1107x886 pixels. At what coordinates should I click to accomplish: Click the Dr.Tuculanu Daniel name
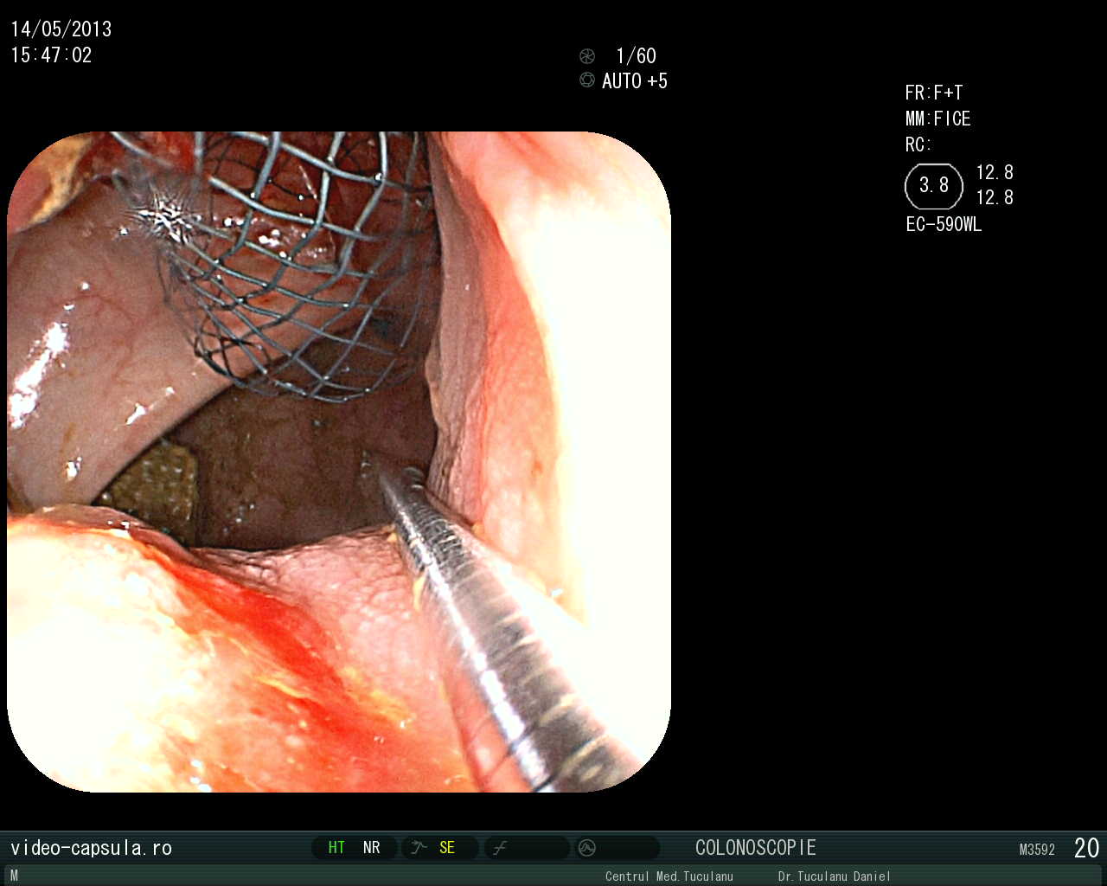[834, 876]
